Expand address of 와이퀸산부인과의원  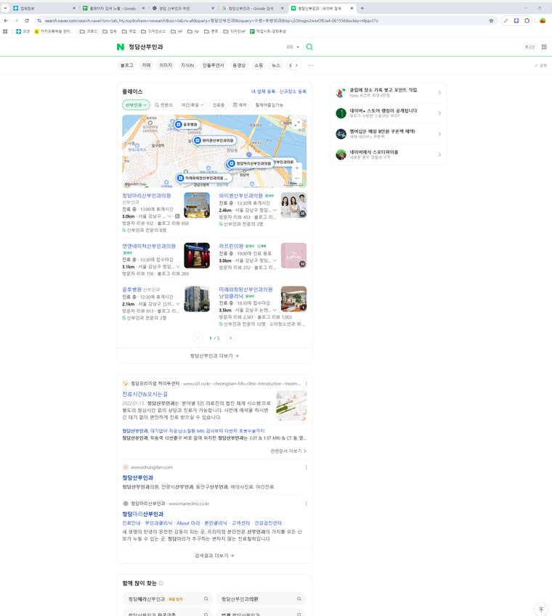click(x=275, y=210)
